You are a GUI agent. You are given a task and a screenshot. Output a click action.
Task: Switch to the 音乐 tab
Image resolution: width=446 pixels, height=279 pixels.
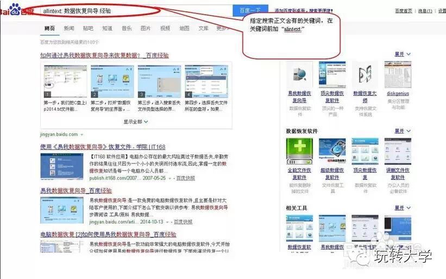tap(127, 28)
